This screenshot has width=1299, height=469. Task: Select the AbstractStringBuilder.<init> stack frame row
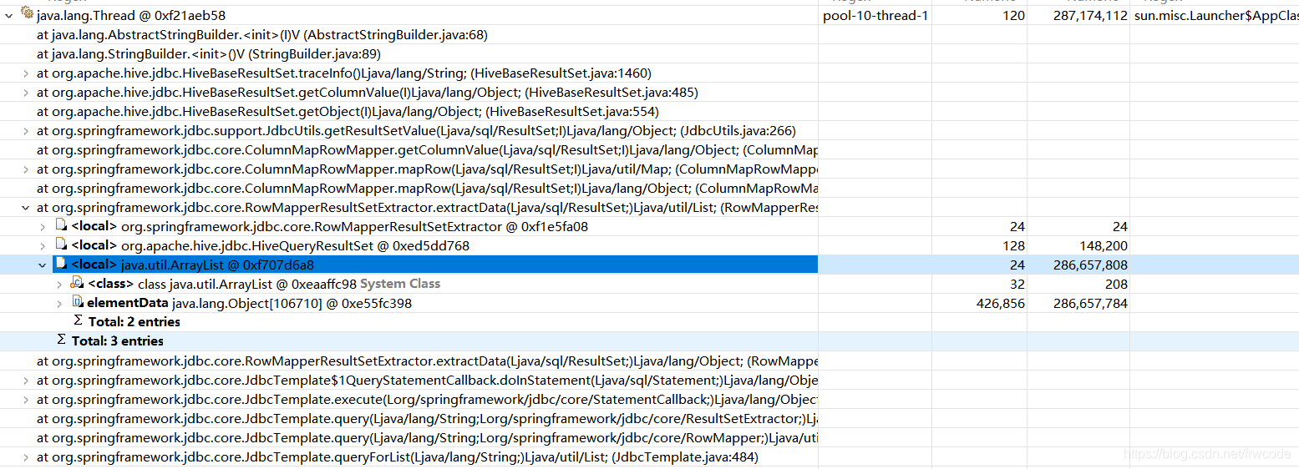click(262, 35)
